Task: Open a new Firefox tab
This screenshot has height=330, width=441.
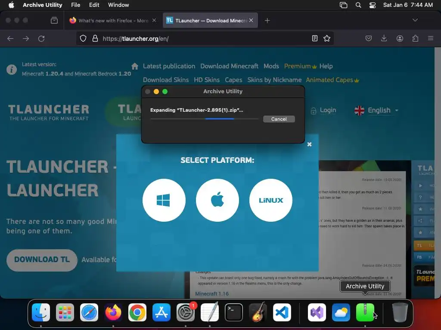Action: pos(267,21)
